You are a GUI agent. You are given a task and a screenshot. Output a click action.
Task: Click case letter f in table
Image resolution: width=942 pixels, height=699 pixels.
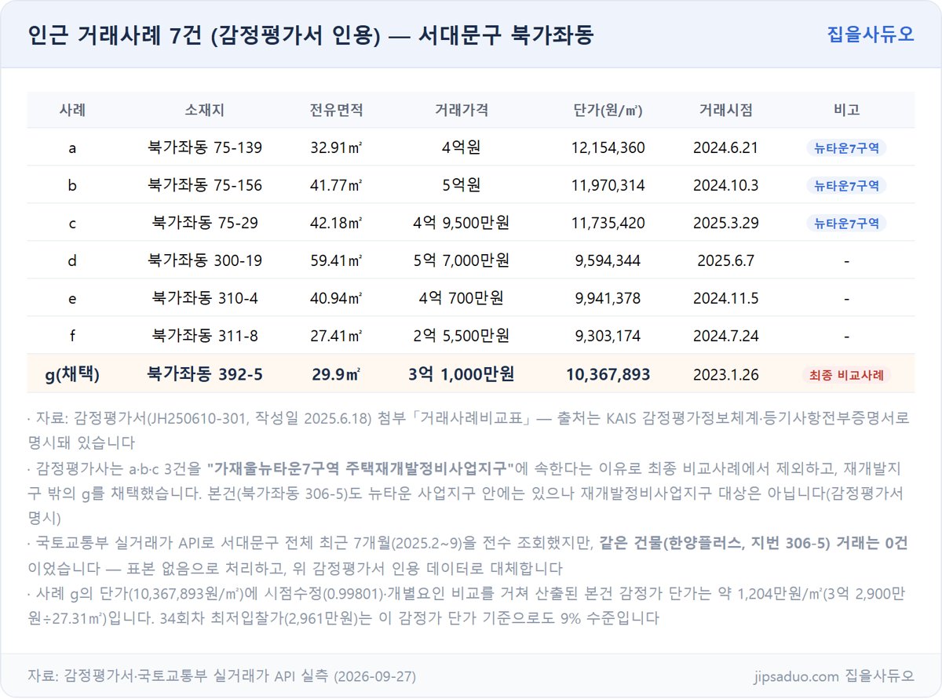72,336
